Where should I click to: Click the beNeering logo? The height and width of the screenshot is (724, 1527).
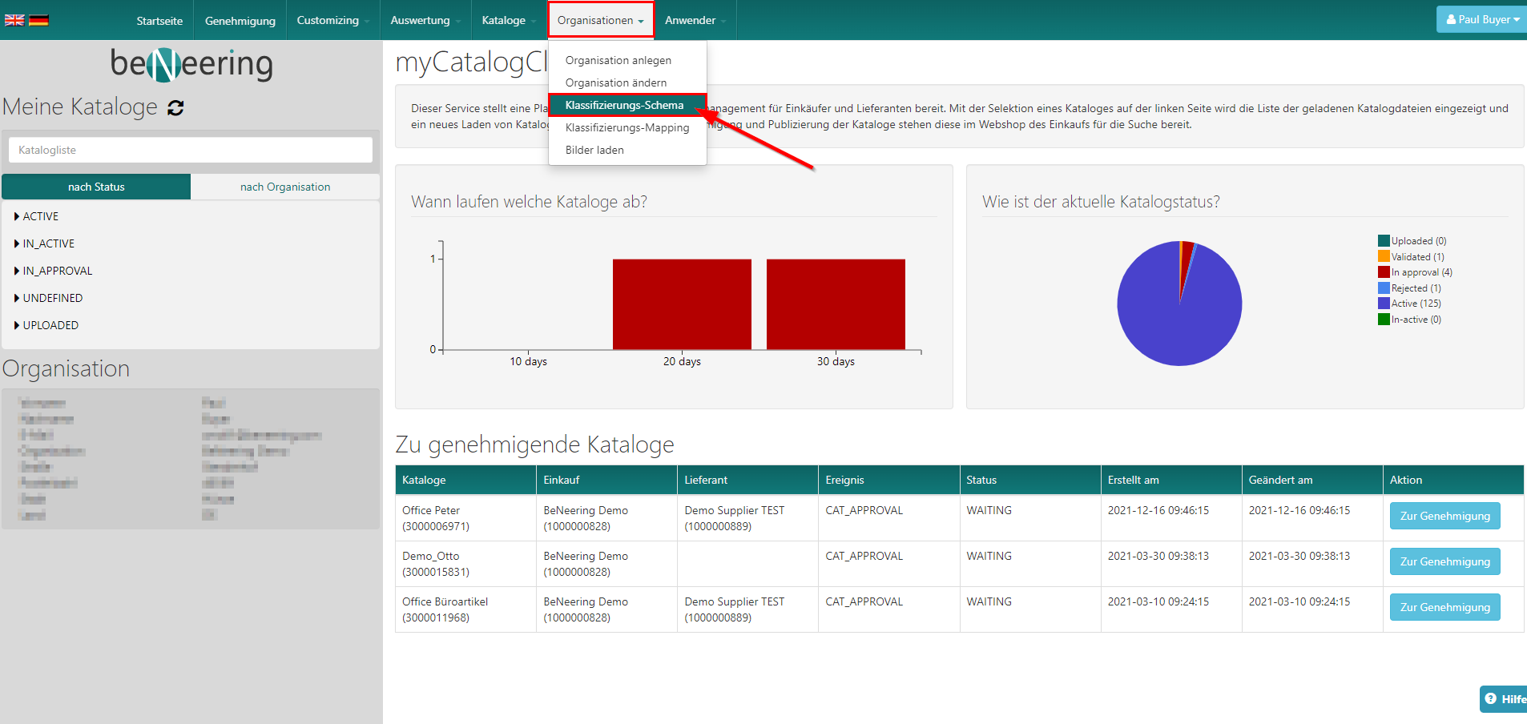point(191,64)
